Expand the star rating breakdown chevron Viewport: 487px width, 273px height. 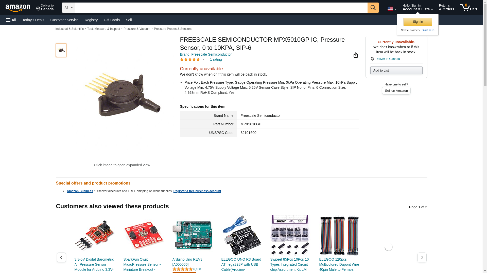click(x=203, y=60)
